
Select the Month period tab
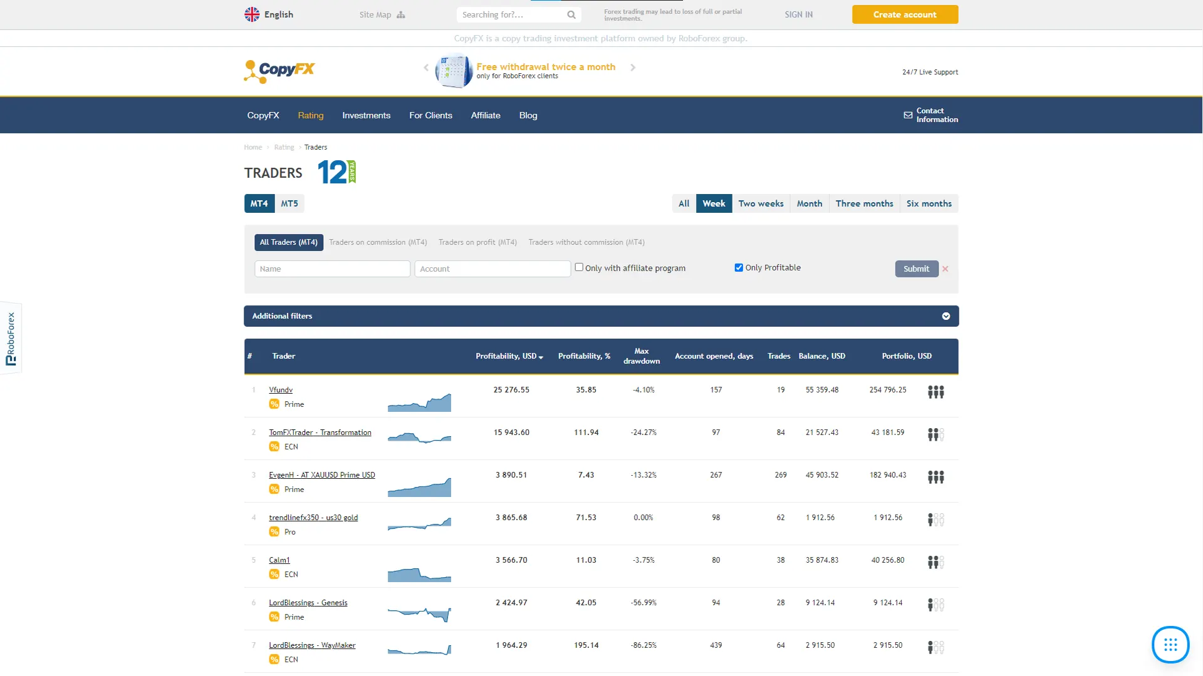coord(810,203)
